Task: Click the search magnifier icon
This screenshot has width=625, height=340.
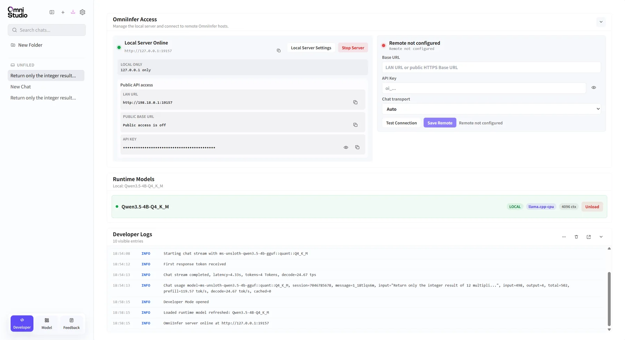Action: pos(15,30)
